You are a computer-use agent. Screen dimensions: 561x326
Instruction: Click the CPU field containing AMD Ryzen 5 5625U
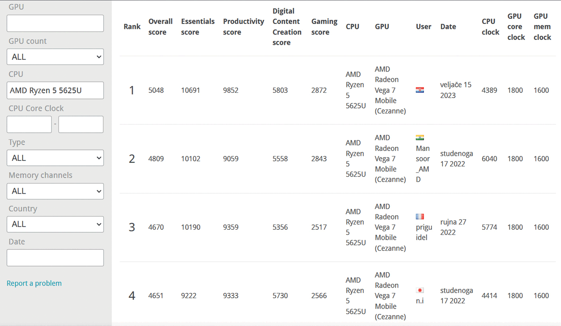(x=55, y=91)
